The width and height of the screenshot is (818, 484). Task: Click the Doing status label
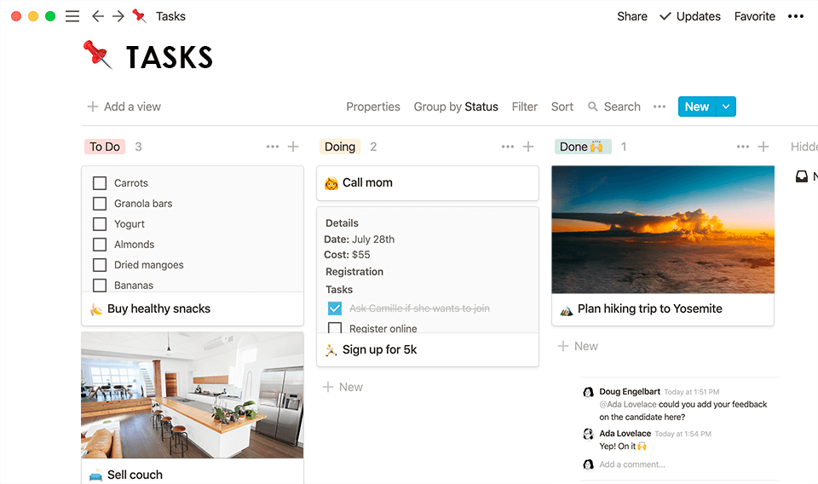tap(340, 147)
